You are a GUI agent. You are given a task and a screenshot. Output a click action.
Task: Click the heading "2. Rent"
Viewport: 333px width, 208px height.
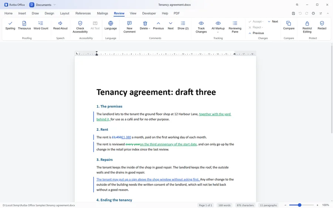click(x=102, y=130)
